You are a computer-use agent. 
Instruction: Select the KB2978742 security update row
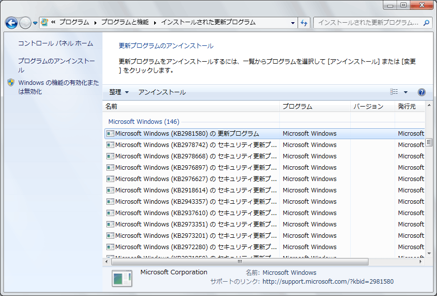click(265, 145)
